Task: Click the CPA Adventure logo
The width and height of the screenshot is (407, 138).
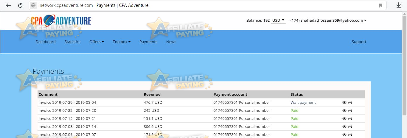Action: point(61,21)
